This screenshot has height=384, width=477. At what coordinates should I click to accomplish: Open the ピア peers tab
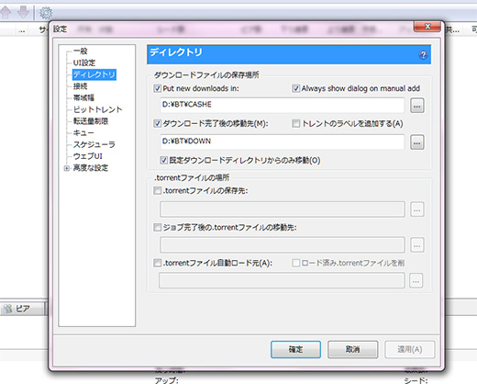[x=22, y=309]
